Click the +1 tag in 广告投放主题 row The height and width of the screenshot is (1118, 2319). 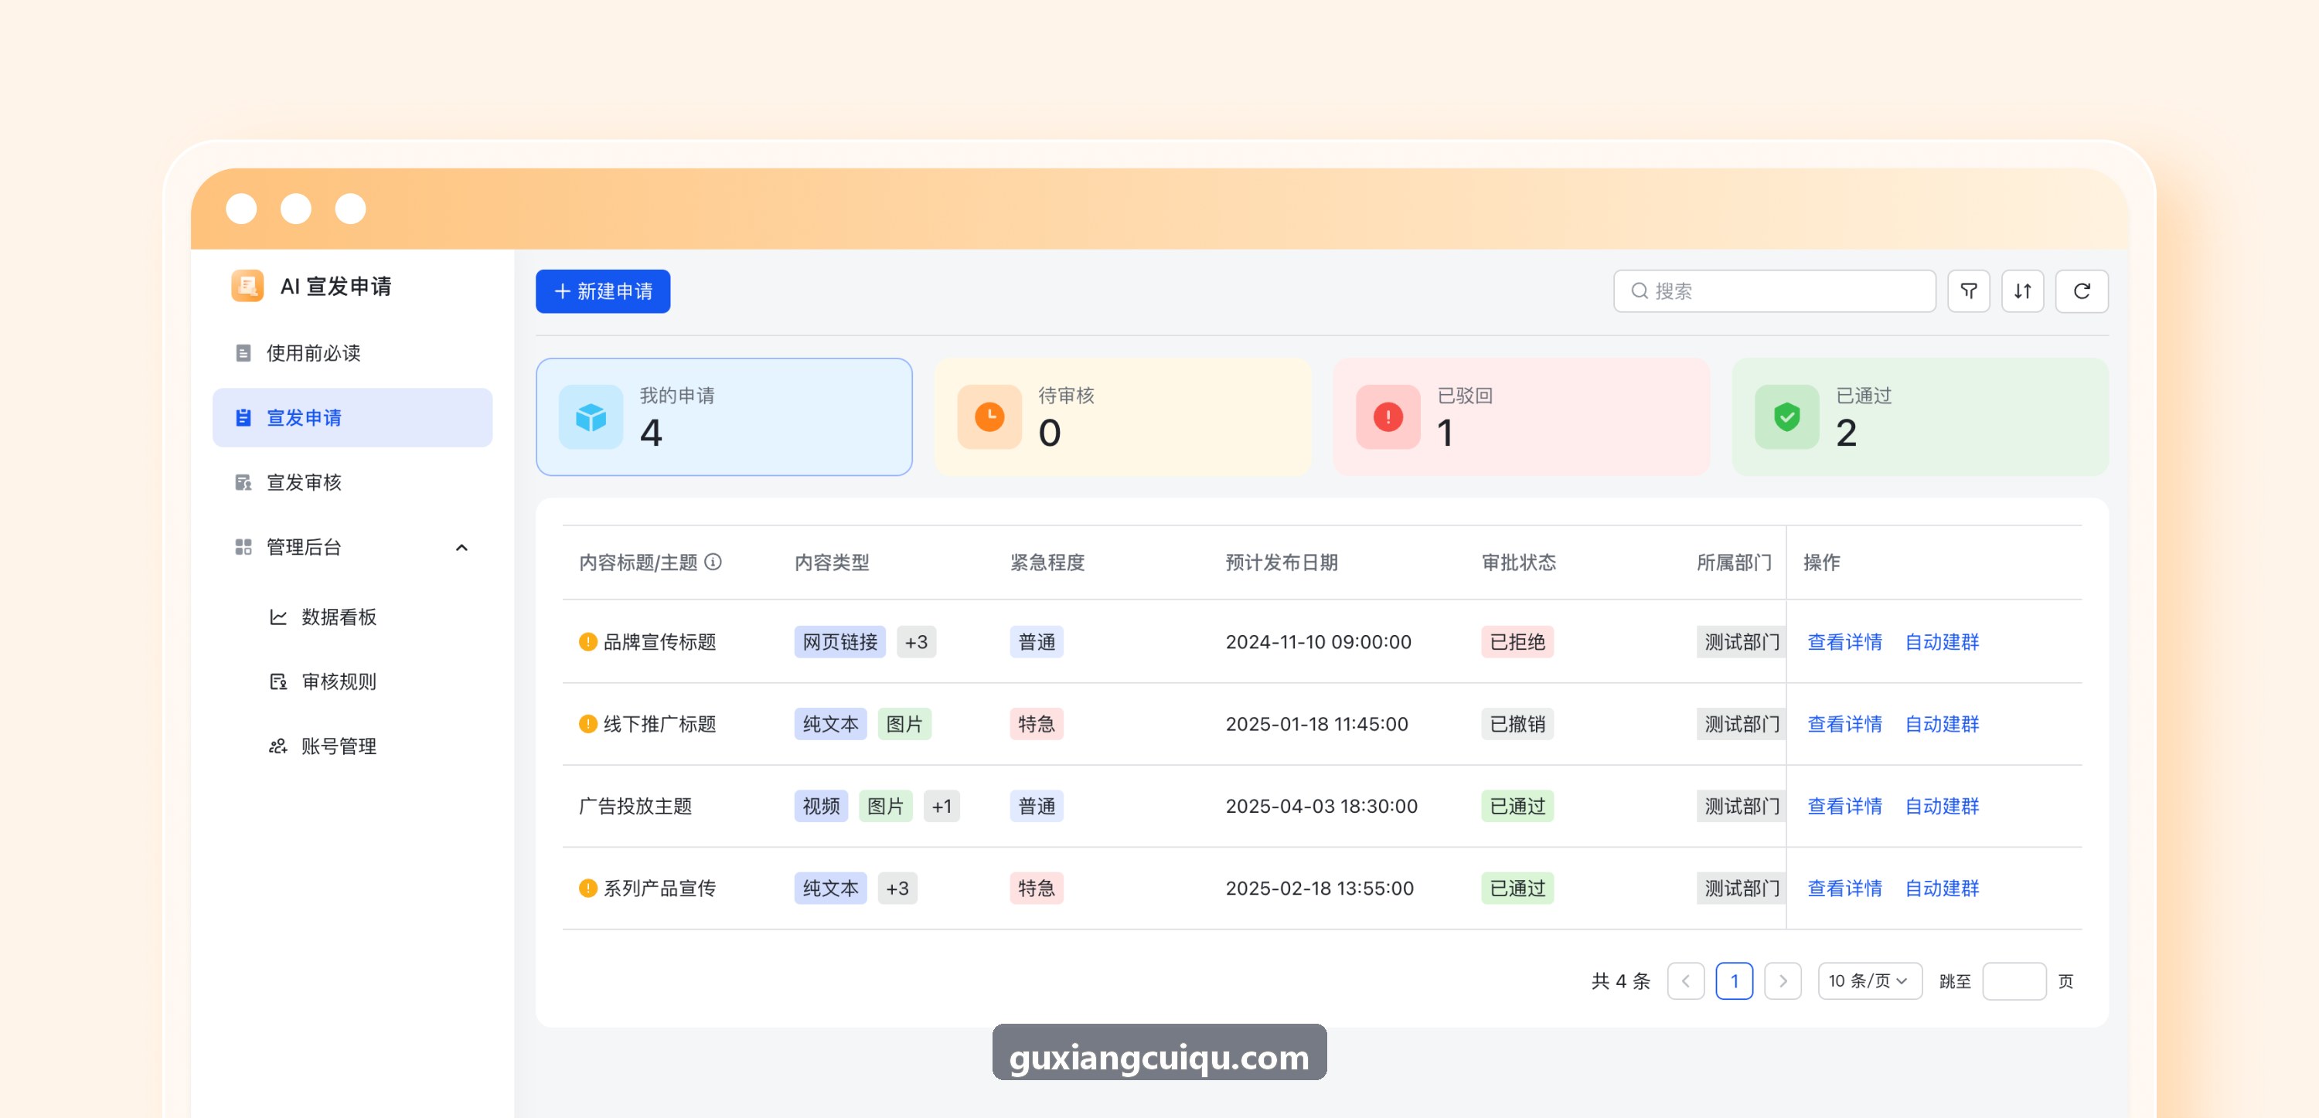[942, 806]
